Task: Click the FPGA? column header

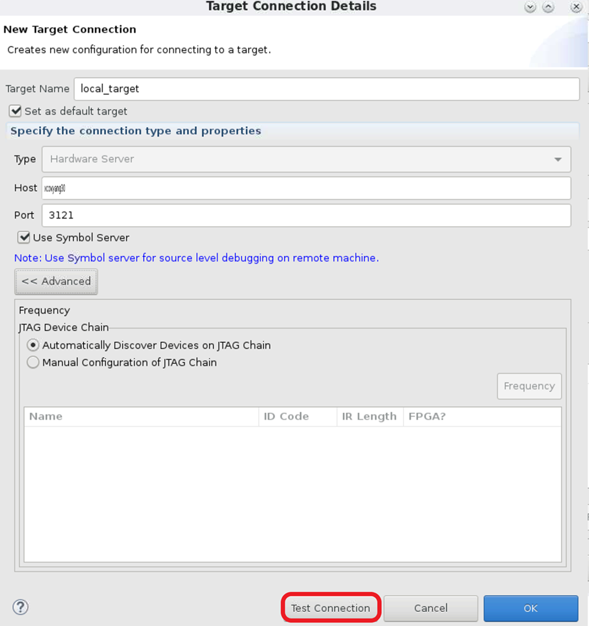Action: 482,416
